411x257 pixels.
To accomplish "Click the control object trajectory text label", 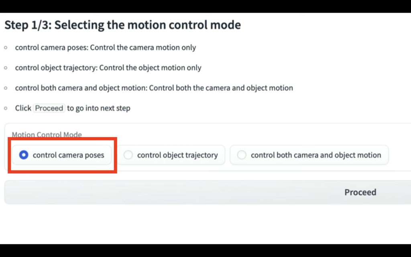I will point(177,155).
